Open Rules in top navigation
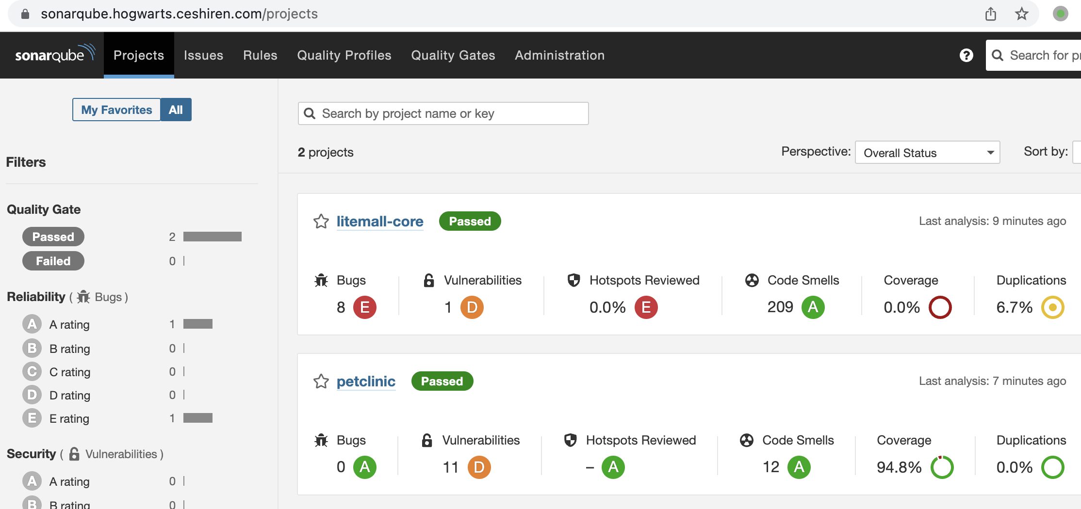The height and width of the screenshot is (509, 1081). tap(260, 55)
